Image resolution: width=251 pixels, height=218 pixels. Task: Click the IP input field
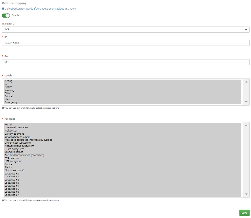[125, 43]
